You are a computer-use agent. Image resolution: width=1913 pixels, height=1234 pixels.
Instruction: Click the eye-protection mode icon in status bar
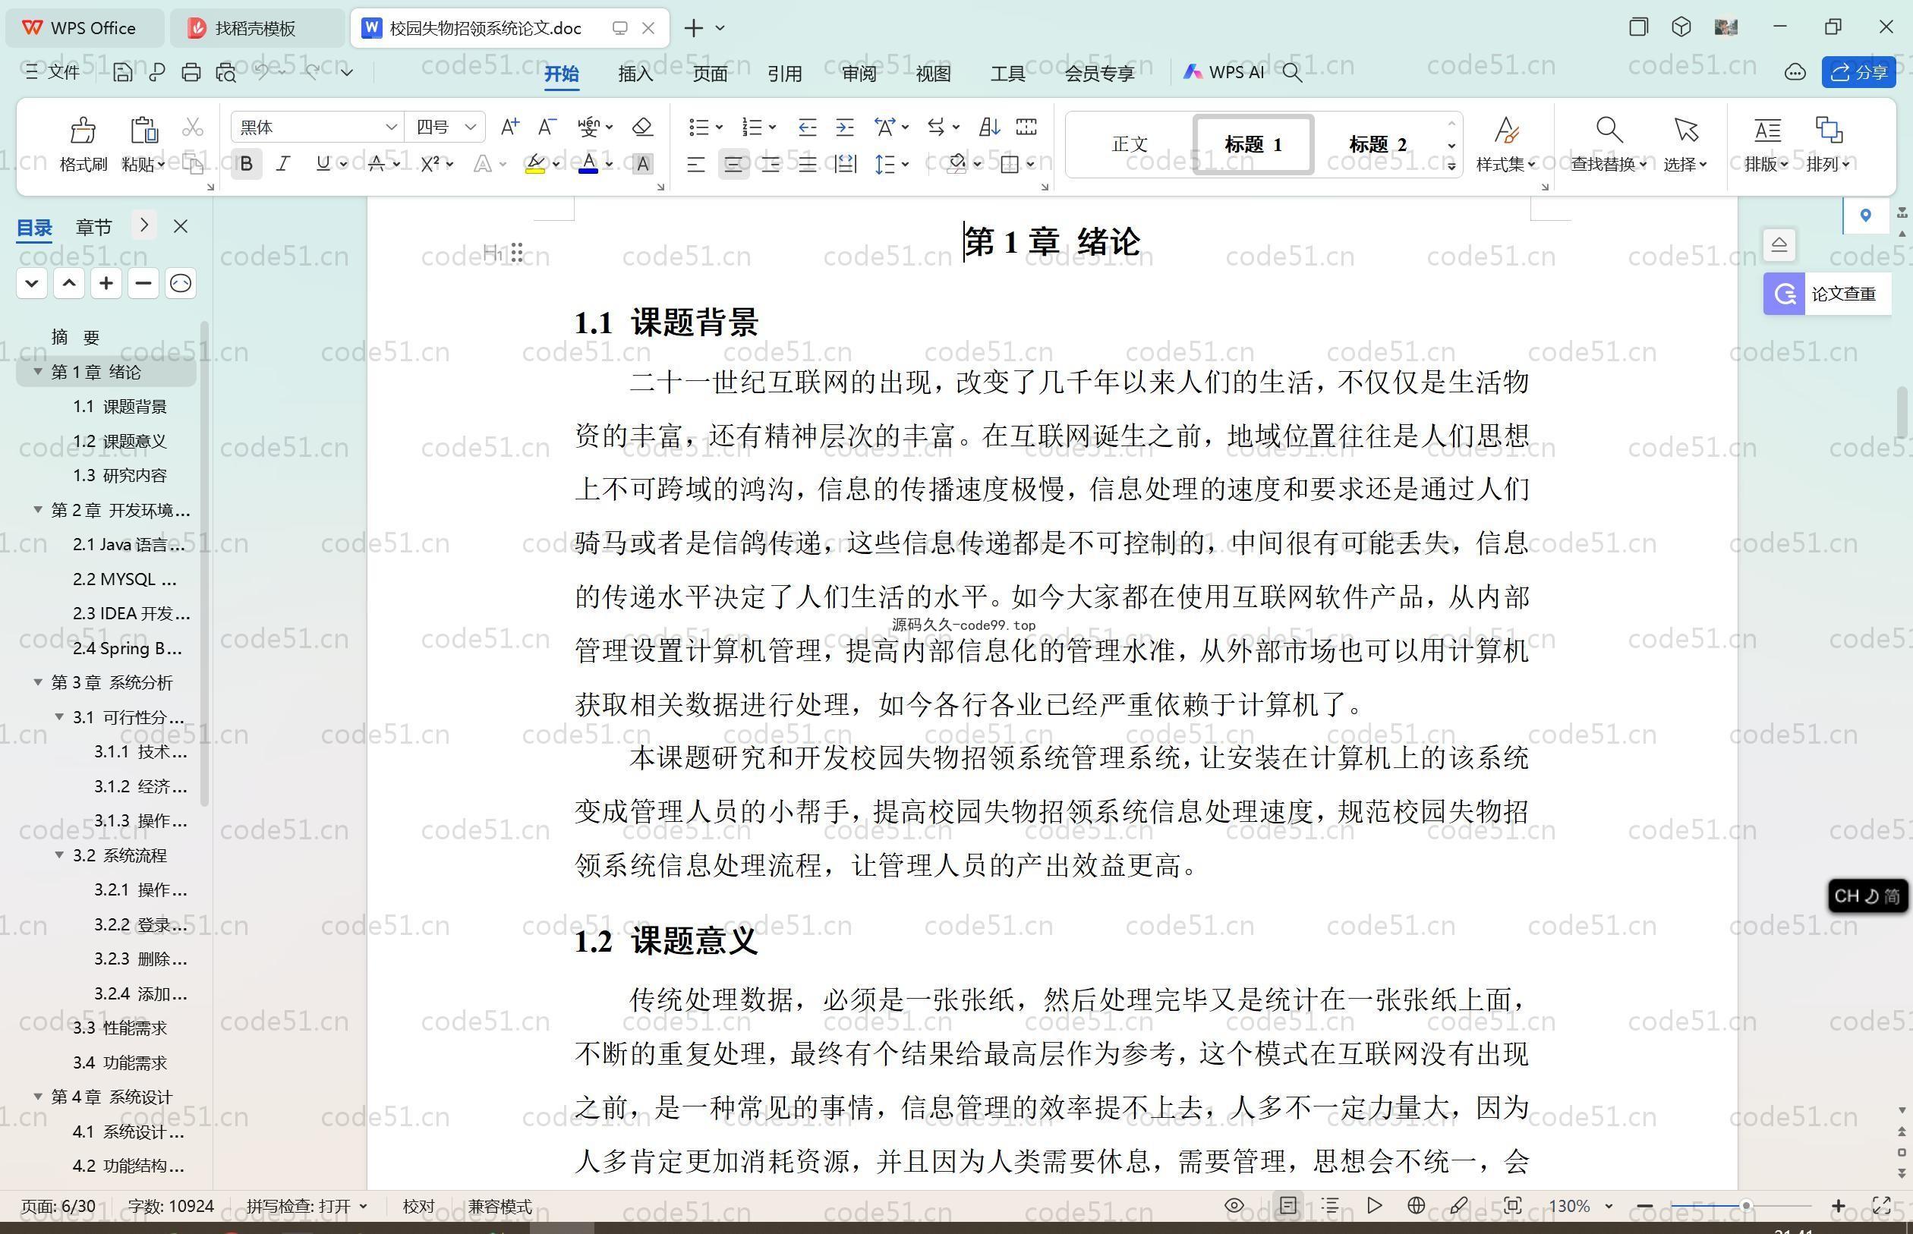click(1234, 1205)
